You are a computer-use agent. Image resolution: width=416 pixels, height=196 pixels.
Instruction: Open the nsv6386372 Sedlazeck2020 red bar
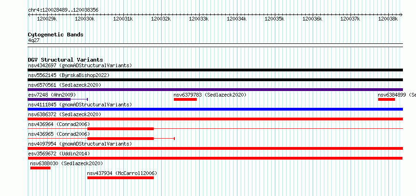pos(215,119)
